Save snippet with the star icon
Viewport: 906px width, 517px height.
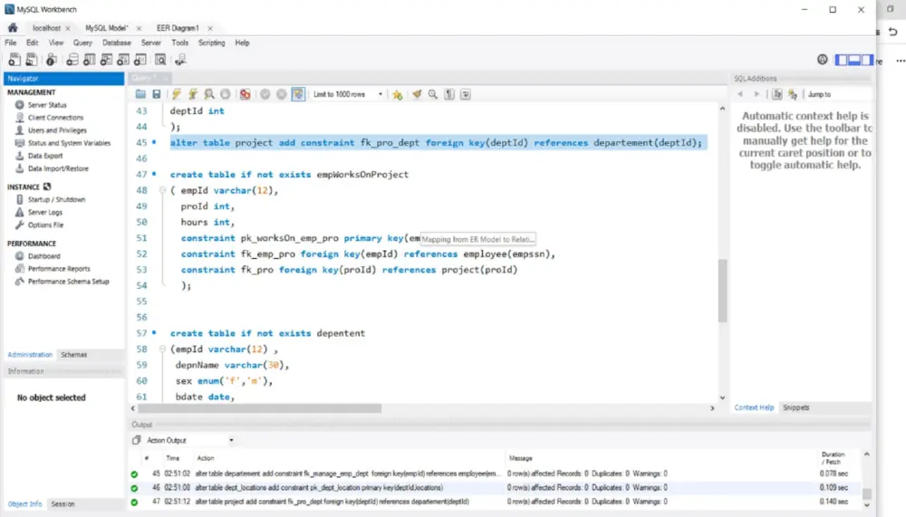click(x=398, y=94)
